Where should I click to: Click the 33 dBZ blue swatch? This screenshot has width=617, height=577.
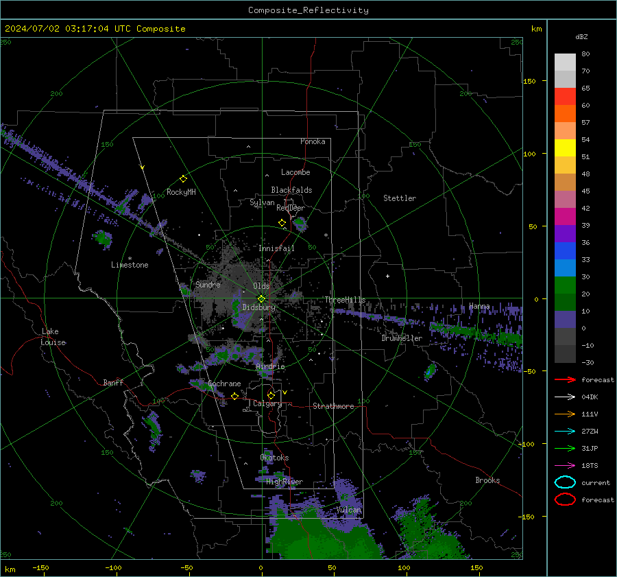(x=565, y=268)
